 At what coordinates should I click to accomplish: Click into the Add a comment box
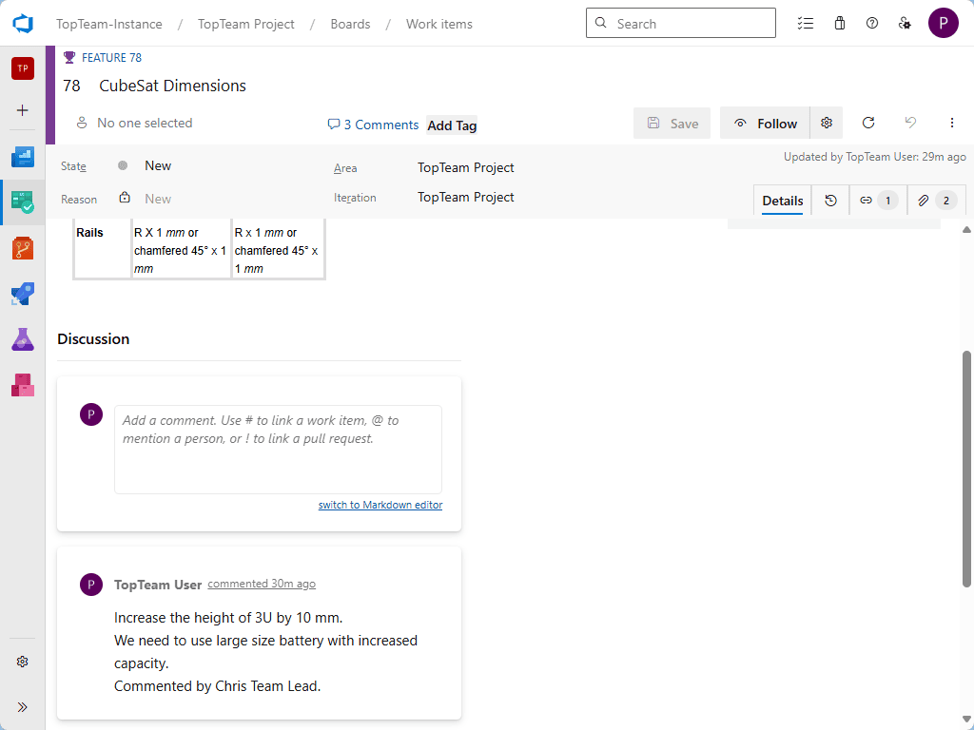pos(278,450)
